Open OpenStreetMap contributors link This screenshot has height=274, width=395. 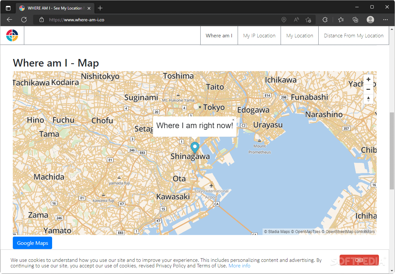pos(348,232)
